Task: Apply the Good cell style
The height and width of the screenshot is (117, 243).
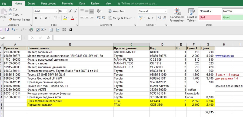Action: tap(232, 17)
